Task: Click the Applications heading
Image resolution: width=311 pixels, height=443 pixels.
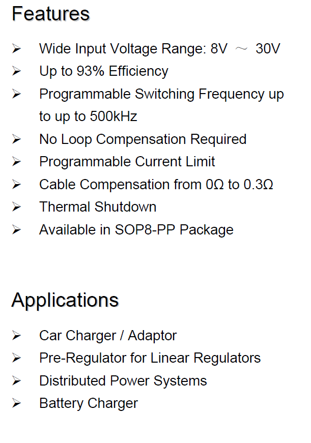Action: pos(65,300)
